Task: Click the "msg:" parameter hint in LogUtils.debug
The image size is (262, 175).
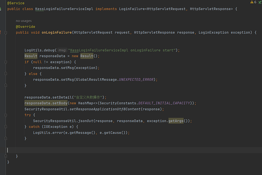Action: click(63, 50)
